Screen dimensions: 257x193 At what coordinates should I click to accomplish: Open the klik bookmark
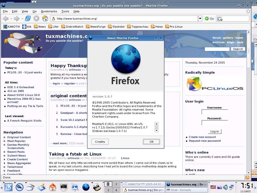pos(27,27)
